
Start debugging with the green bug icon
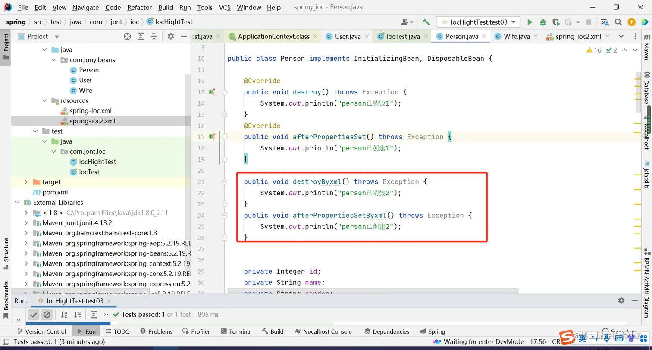[543, 22]
